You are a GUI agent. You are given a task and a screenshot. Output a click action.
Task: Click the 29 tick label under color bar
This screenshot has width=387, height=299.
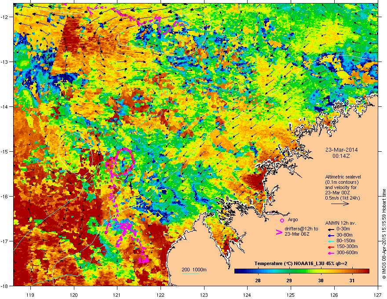click(289, 281)
